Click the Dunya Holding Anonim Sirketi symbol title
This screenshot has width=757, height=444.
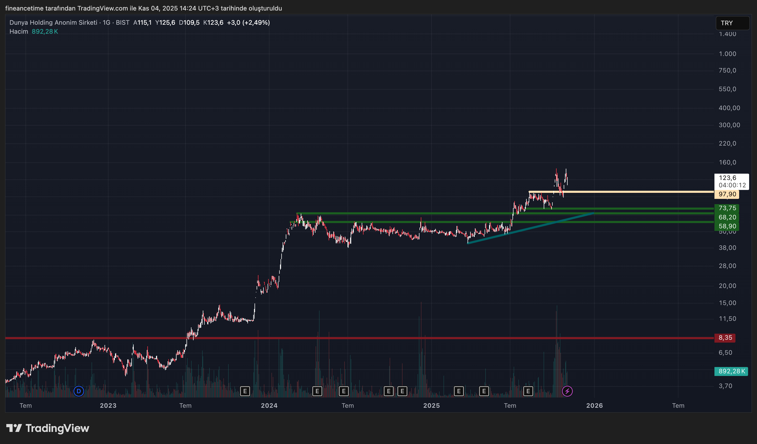point(53,23)
